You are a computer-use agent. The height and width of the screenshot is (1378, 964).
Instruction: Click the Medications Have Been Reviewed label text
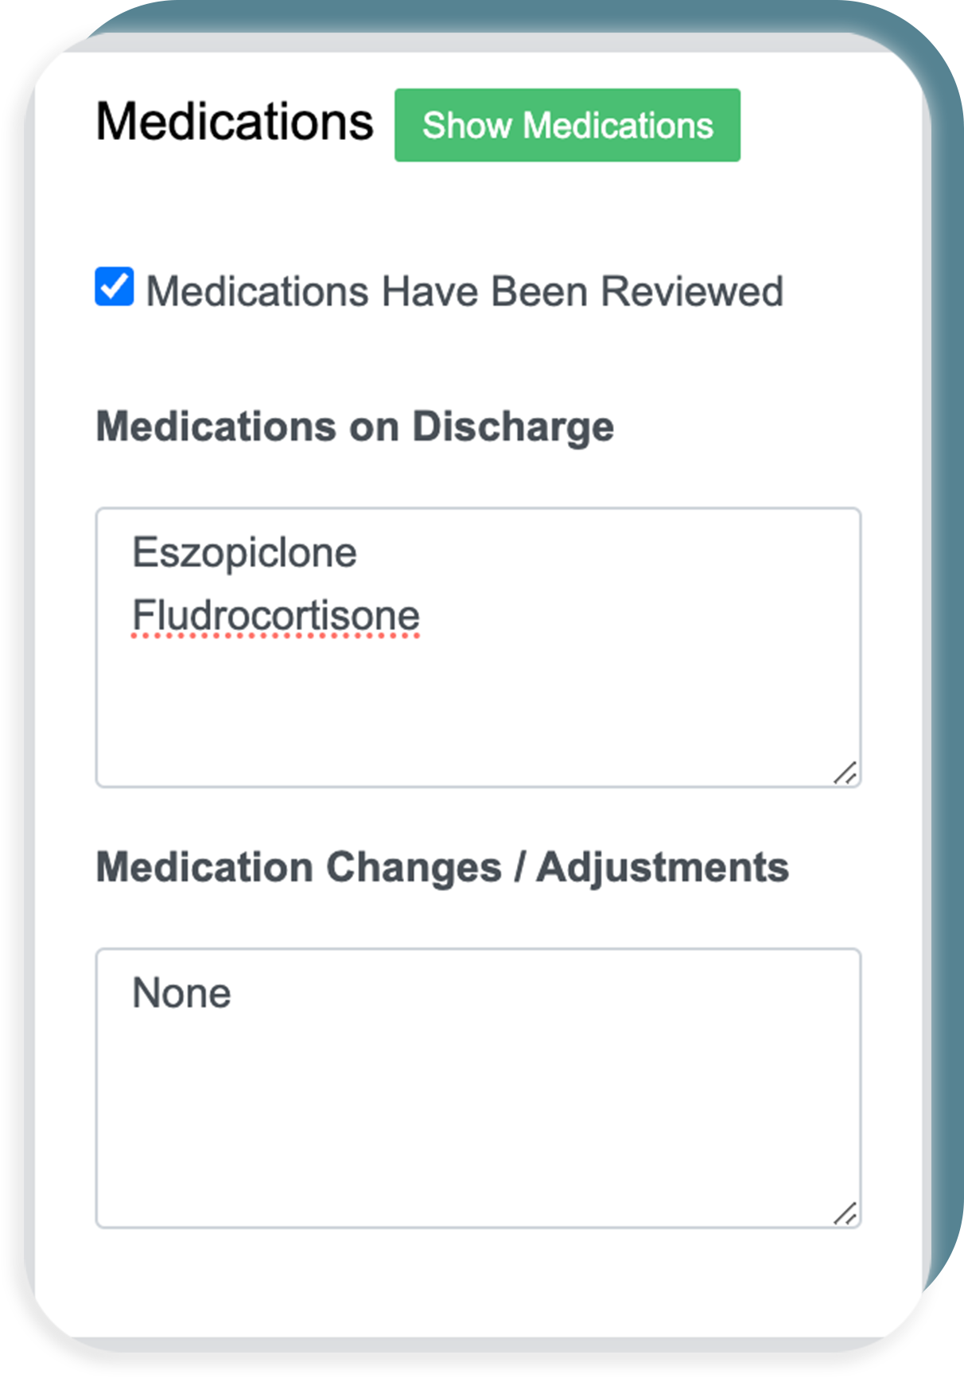pos(464,291)
